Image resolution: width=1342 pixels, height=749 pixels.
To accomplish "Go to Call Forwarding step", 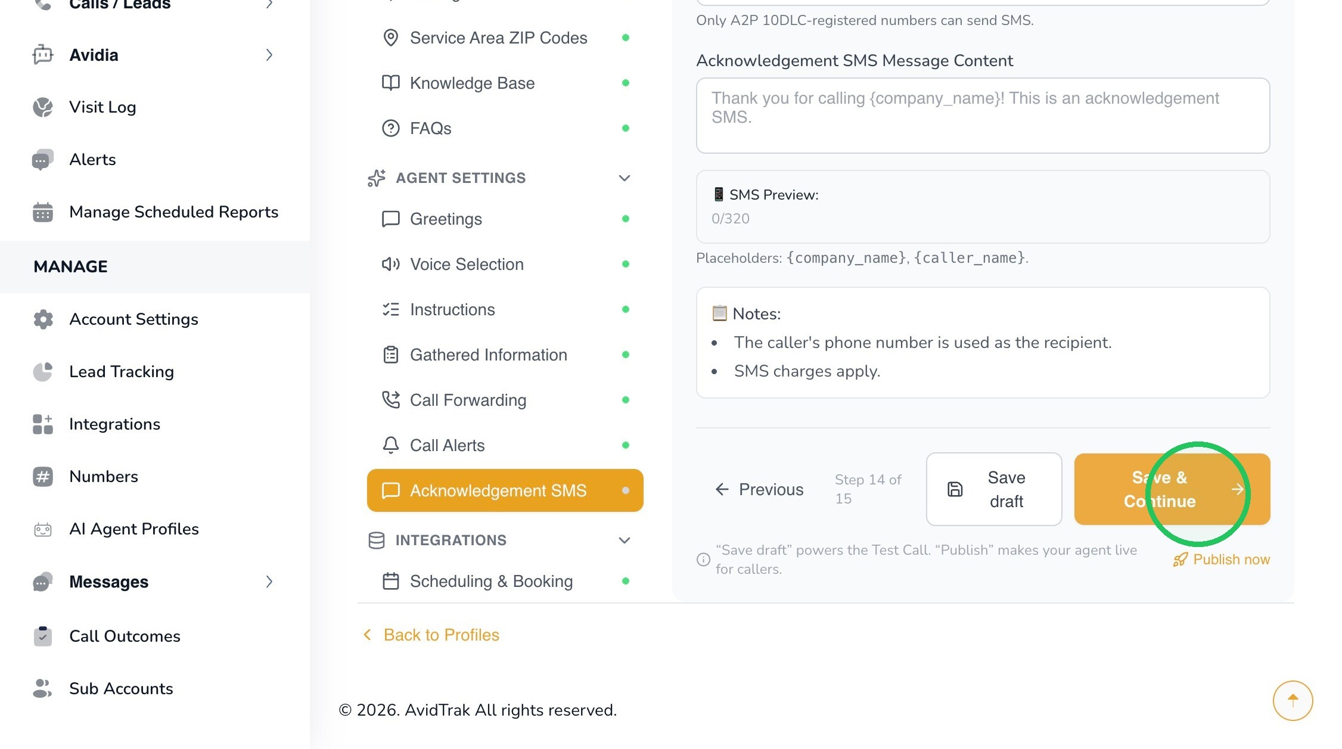I will [505, 400].
